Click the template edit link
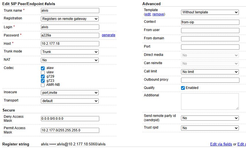This screenshot has width=246, height=148. (148, 14)
